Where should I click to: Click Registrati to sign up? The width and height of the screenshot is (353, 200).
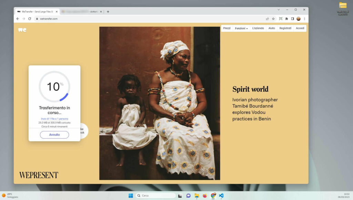click(285, 28)
